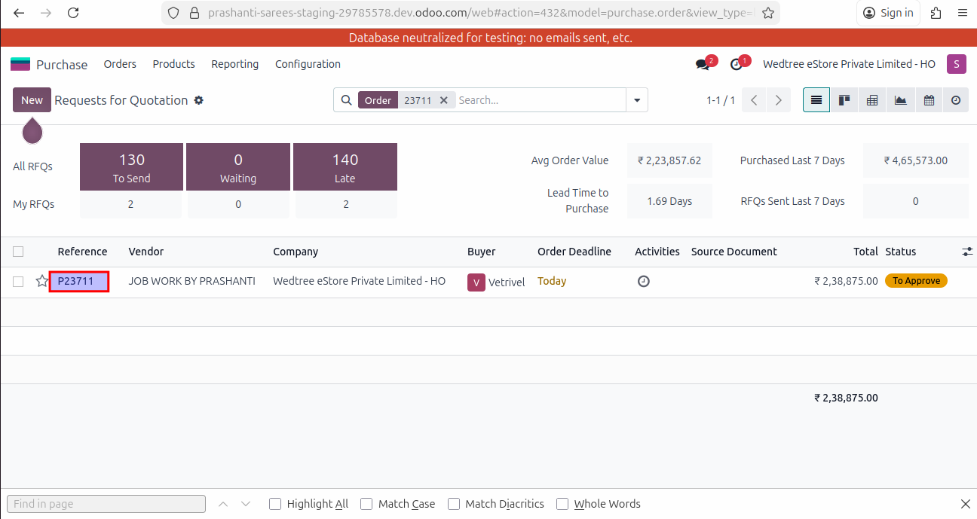
Task: Switch to activity view
Action: 956,100
